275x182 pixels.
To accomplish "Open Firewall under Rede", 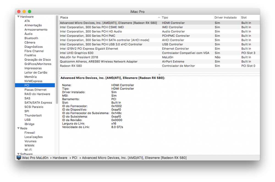I will click(30, 133).
